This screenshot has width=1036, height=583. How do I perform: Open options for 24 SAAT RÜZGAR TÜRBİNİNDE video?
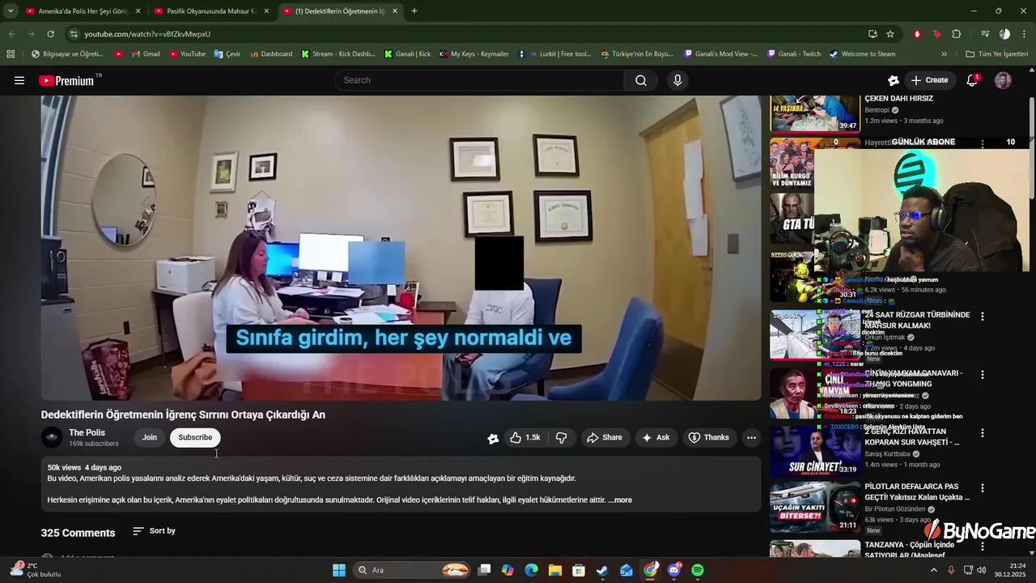[x=983, y=317]
